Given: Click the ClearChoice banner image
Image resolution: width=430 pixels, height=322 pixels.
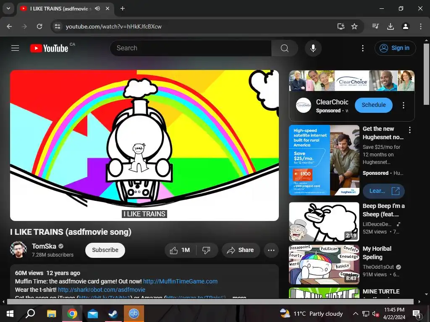Looking at the screenshot, I should (x=352, y=81).
